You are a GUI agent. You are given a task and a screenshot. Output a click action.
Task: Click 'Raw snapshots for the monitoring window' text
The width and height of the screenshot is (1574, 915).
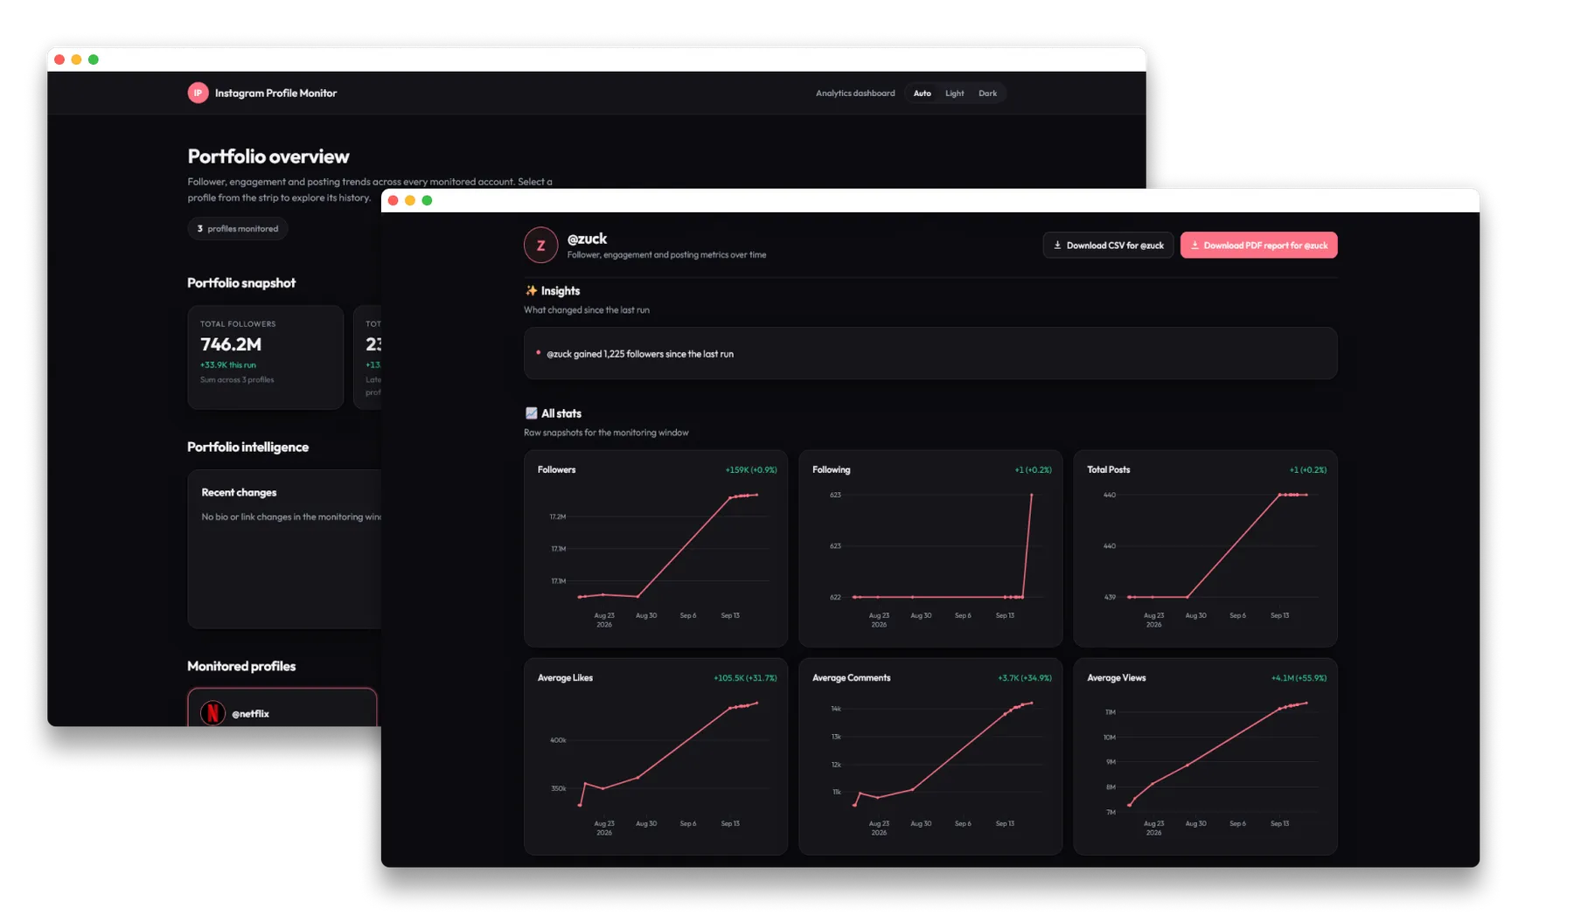coord(606,433)
